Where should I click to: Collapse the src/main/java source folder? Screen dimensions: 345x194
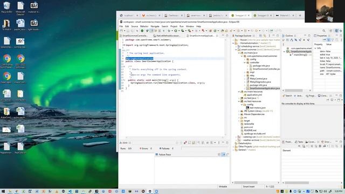click(x=239, y=53)
